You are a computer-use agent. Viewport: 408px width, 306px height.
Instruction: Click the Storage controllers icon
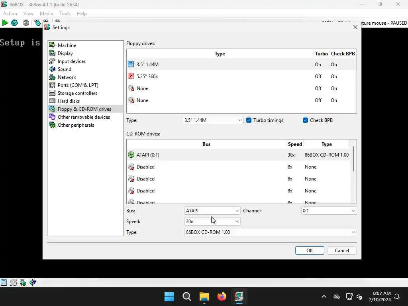[52, 93]
